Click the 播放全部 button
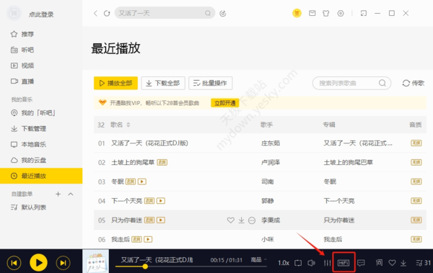The image size is (433, 273). (x=115, y=83)
